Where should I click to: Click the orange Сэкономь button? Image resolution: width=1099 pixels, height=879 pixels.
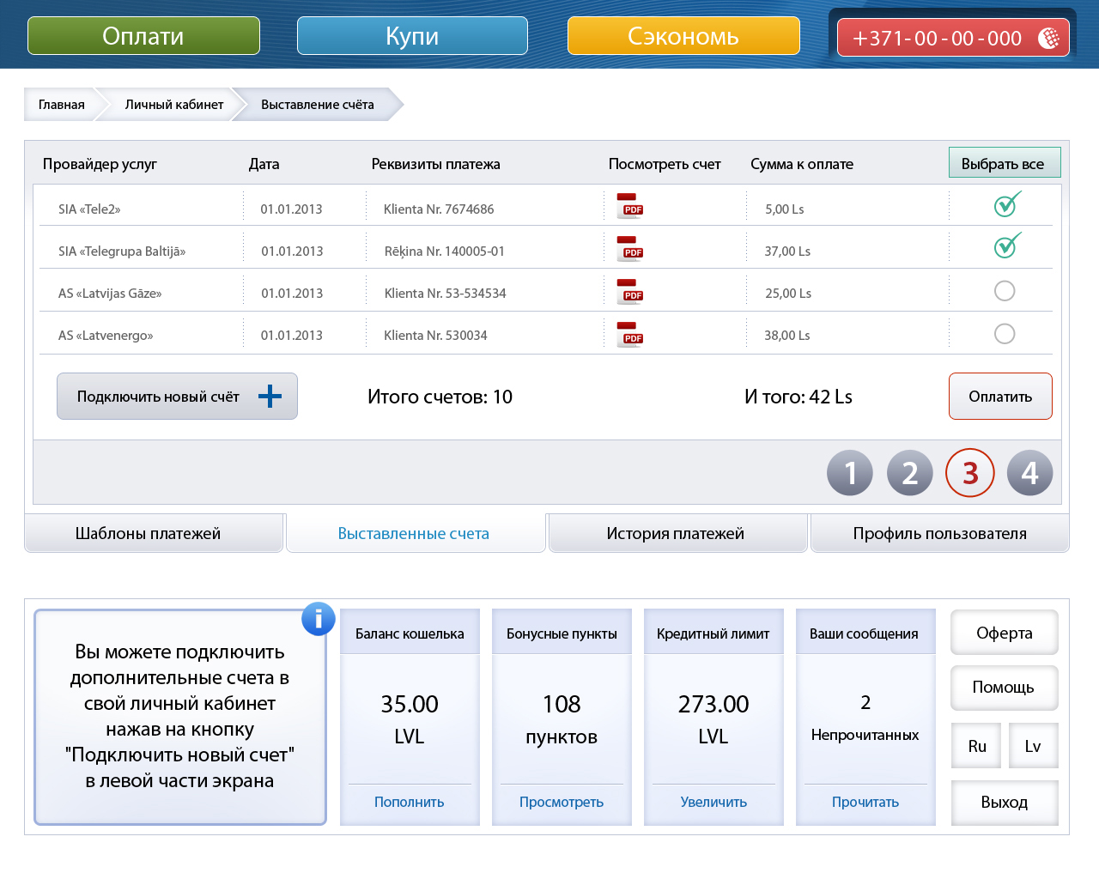[683, 36]
